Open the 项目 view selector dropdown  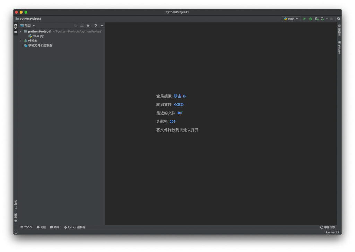(27, 25)
